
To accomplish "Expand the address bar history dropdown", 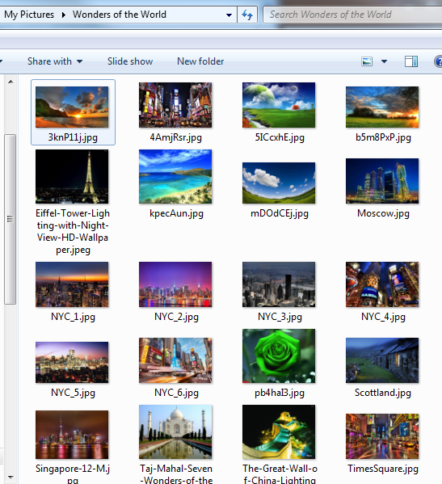I will pyautogui.click(x=229, y=15).
